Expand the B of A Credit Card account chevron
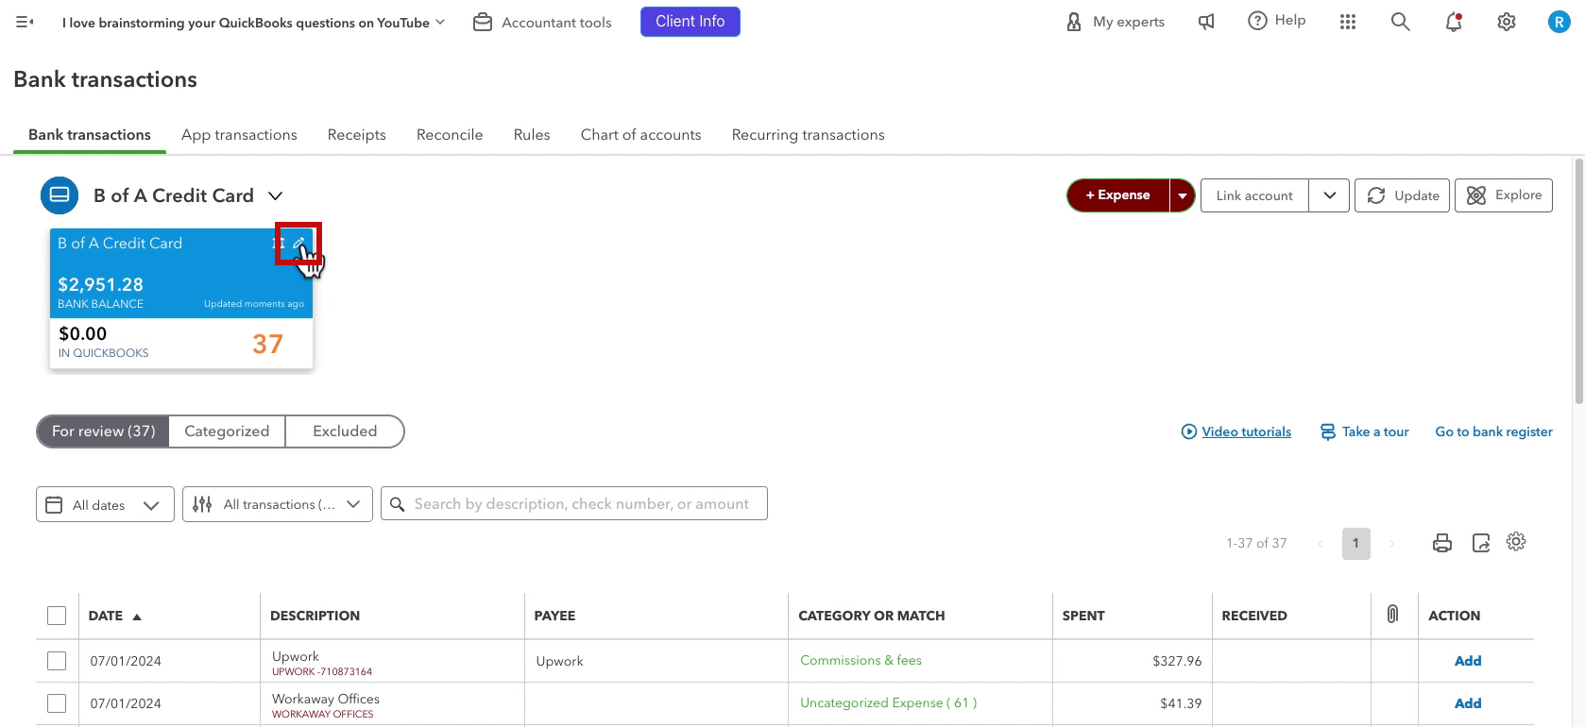This screenshot has width=1585, height=727. [x=275, y=196]
